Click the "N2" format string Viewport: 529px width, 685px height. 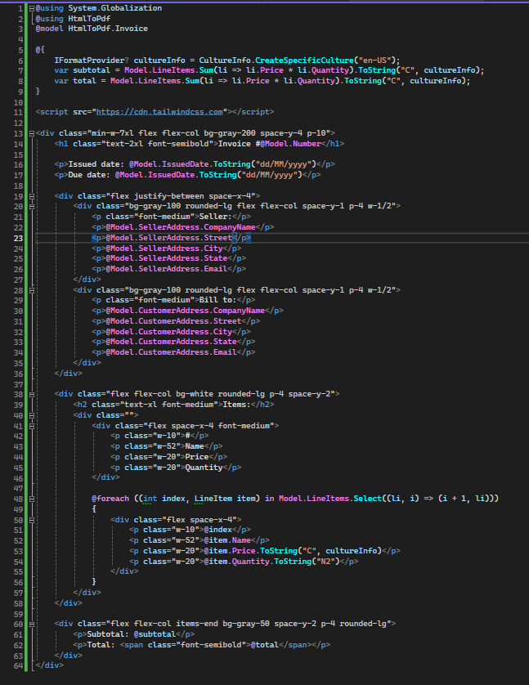325,562
